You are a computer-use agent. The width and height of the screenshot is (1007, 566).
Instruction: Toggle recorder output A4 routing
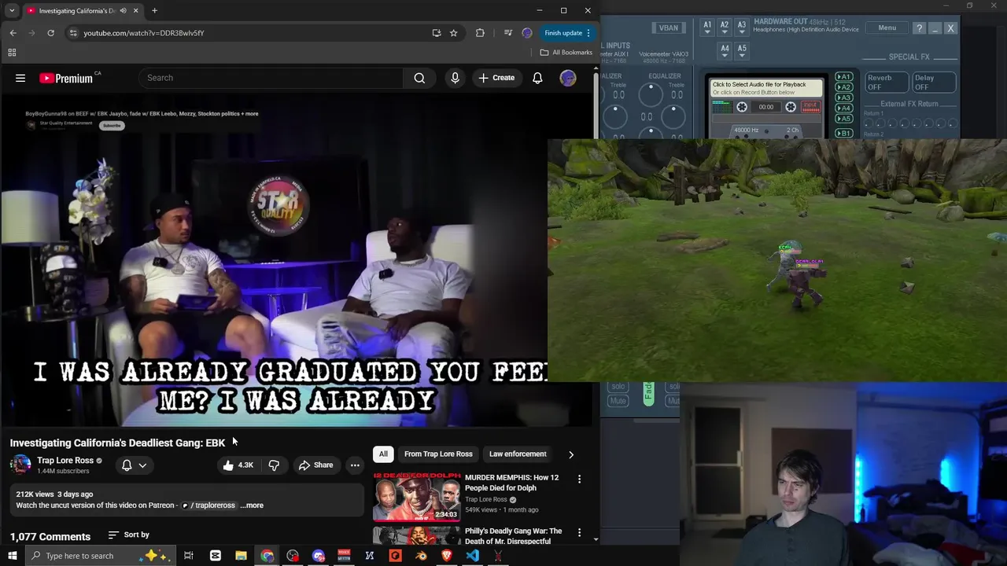(x=843, y=108)
